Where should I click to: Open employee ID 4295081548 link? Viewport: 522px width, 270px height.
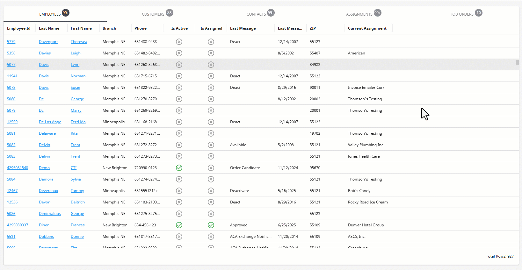point(18,168)
